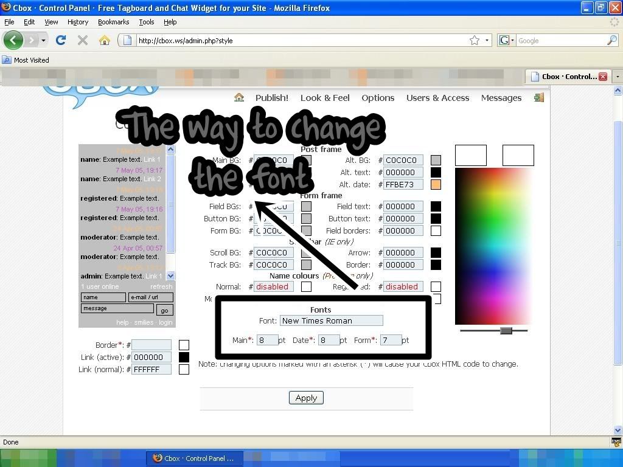Open the Google search engine dropdown
623x467 pixels.
pos(506,40)
